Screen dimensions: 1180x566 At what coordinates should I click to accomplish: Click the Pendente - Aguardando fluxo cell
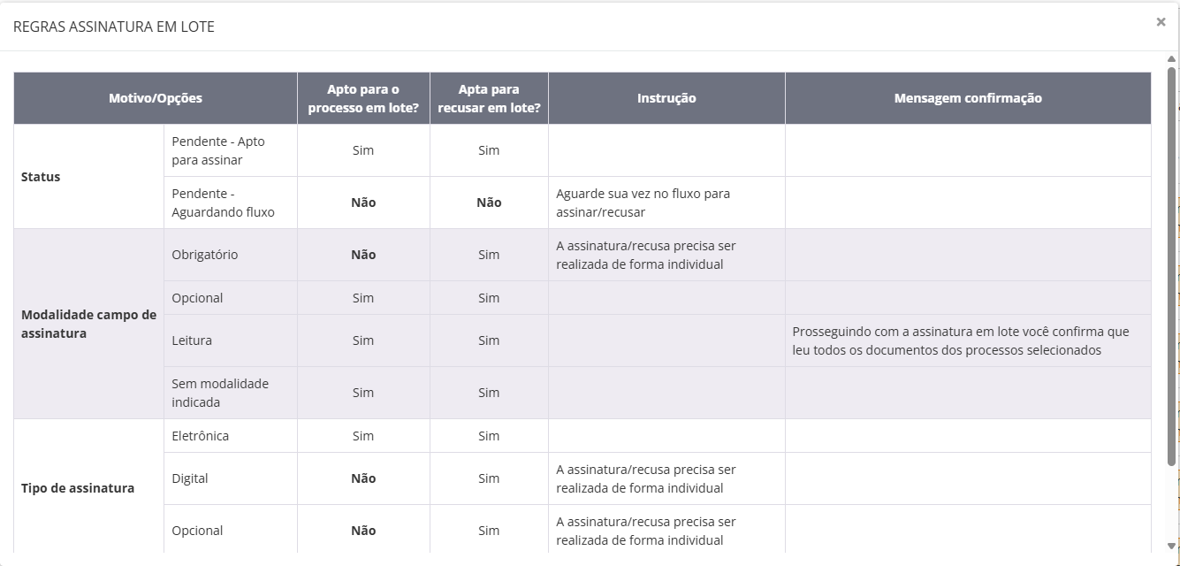tap(223, 203)
